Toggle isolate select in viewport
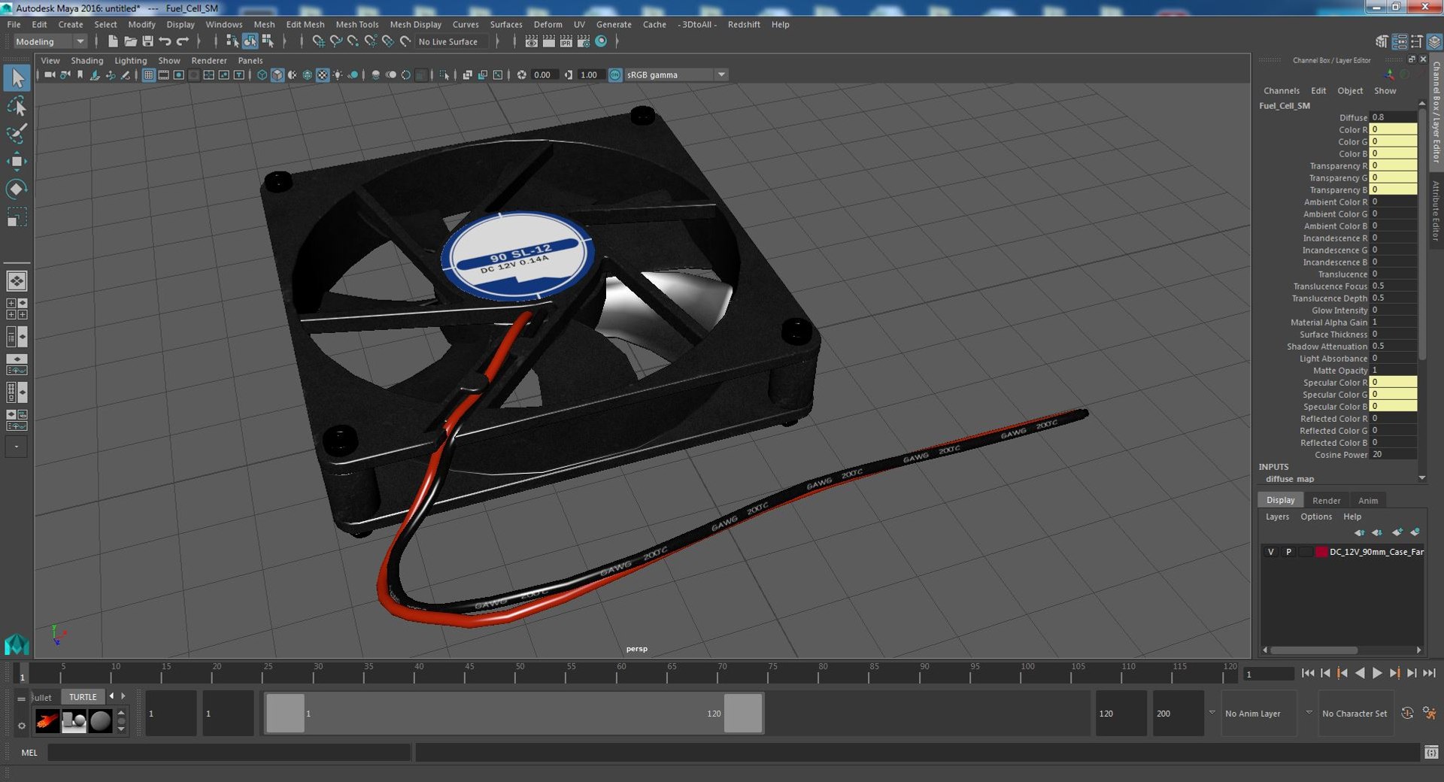 (x=444, y=74)
